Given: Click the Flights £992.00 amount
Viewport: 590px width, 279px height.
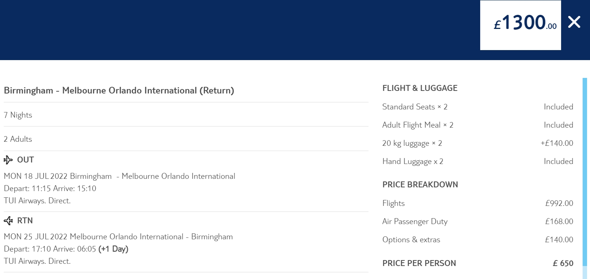Looking at the screenshot, I should [x=559, y=203].
